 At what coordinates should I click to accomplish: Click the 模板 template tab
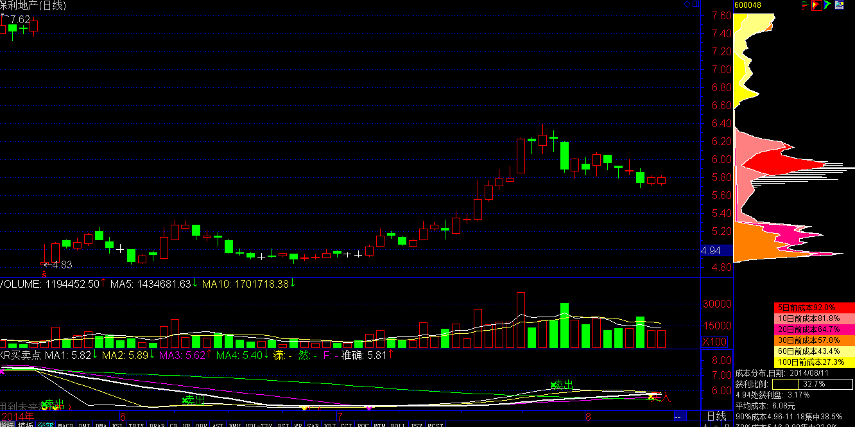(26, 424)
